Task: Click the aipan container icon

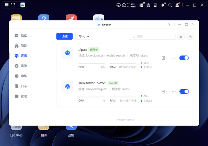Action: tap(68, 53)
